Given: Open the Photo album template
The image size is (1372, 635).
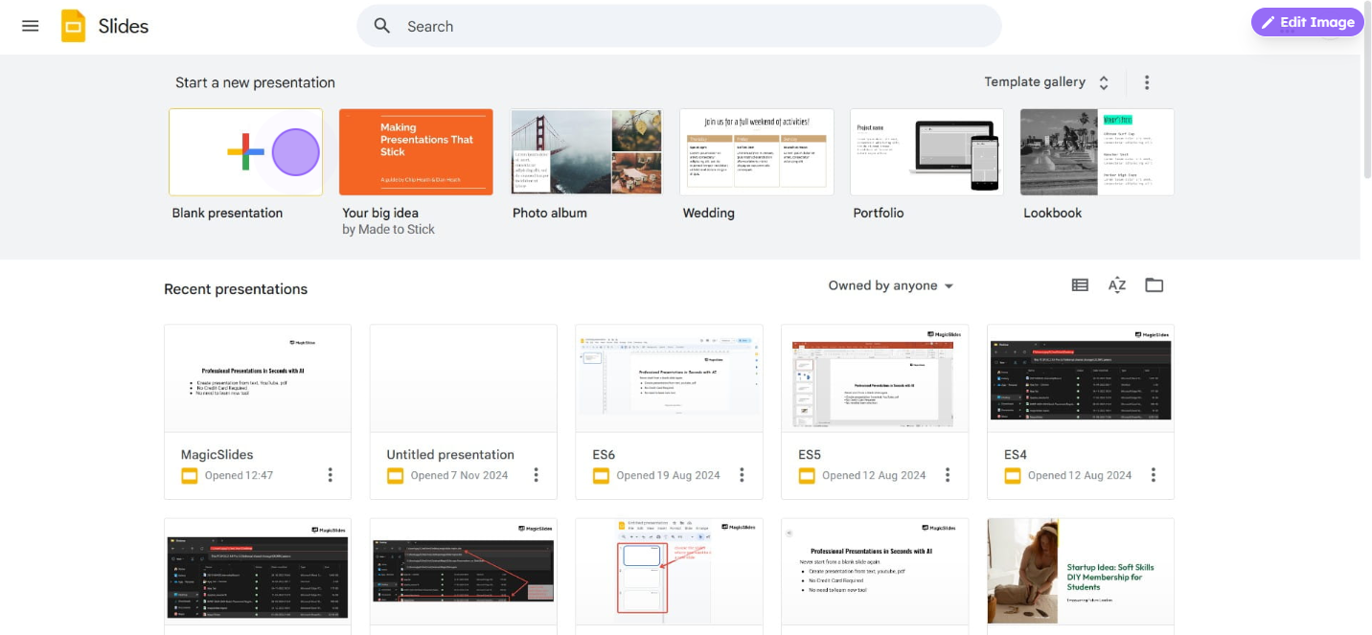Looking at the screenshot, I should [x=586, y=152].
